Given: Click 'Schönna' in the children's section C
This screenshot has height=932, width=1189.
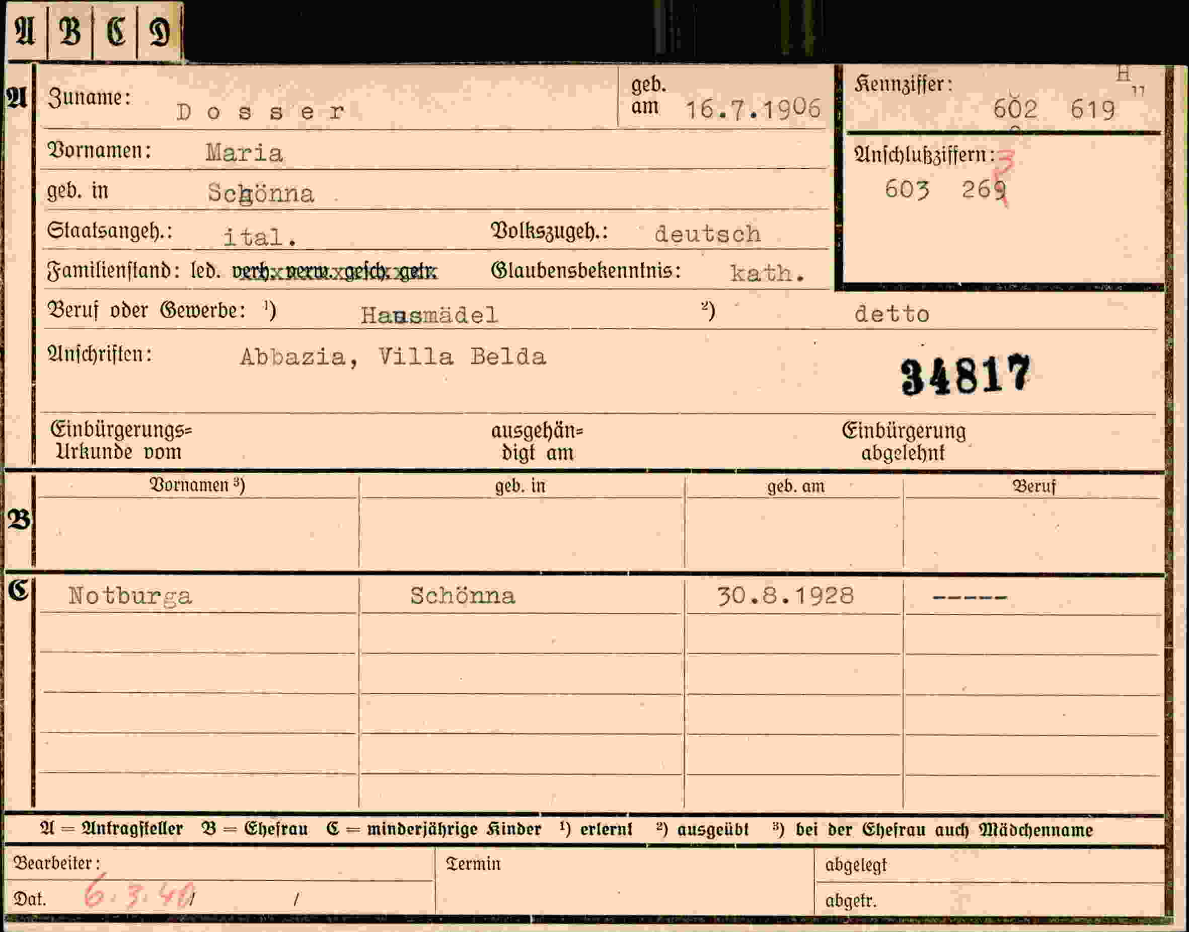Looking at the screenshot, I should [463, 595].
